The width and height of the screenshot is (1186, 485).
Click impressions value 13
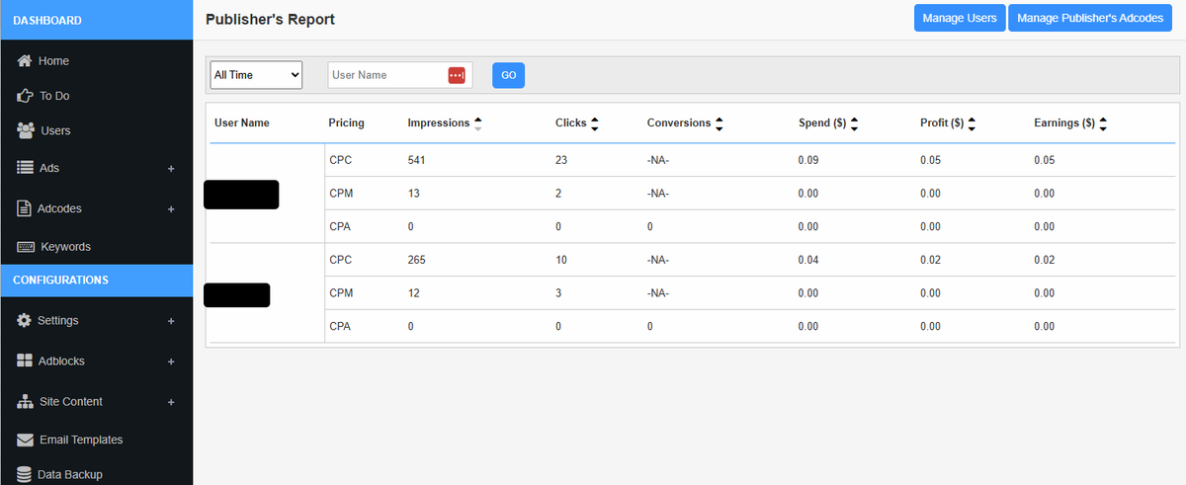[x=413, y=194]
